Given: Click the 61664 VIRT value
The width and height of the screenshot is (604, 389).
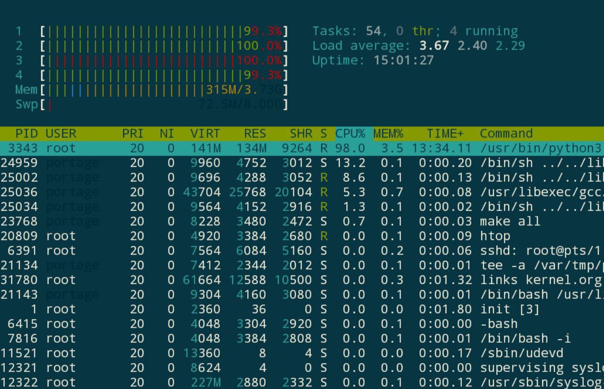Looking at the screenshot, I should (x=201, y=280).
